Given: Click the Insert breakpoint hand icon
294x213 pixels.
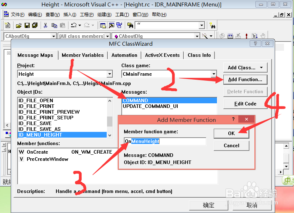Looking at the screenshot, I should tap(263, 36).
